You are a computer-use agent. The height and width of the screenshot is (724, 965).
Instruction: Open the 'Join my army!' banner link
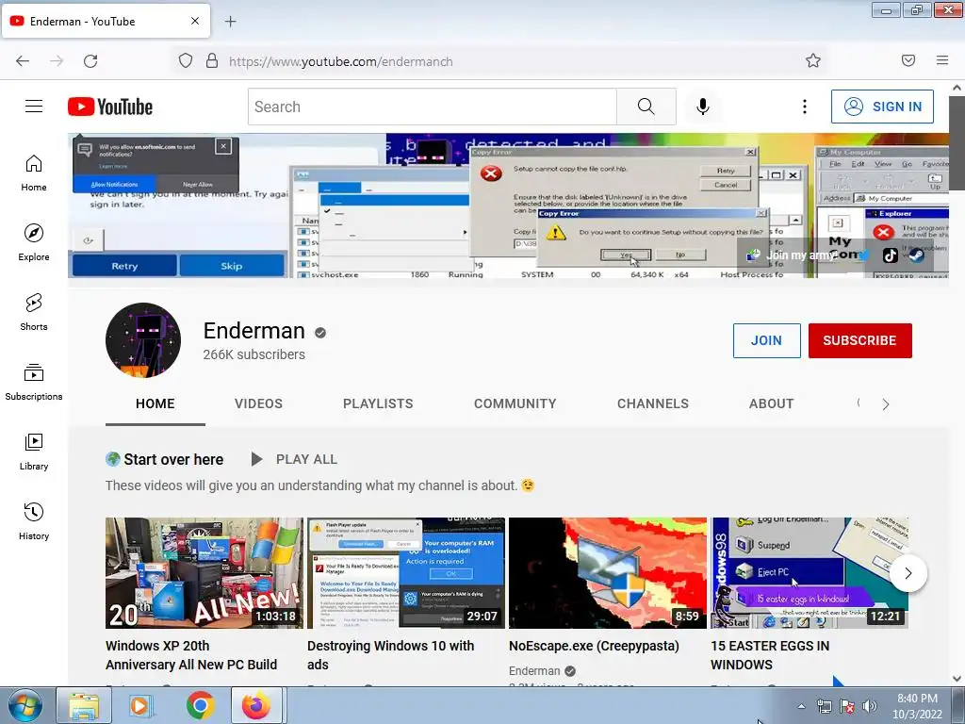click(792, 255)
